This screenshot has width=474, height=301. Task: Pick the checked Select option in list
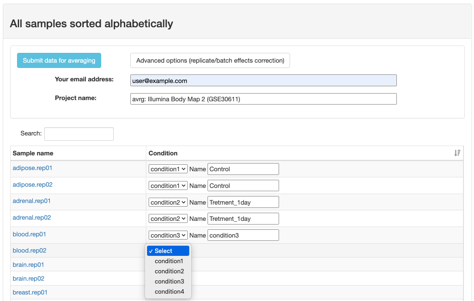(x=168, y=251)
